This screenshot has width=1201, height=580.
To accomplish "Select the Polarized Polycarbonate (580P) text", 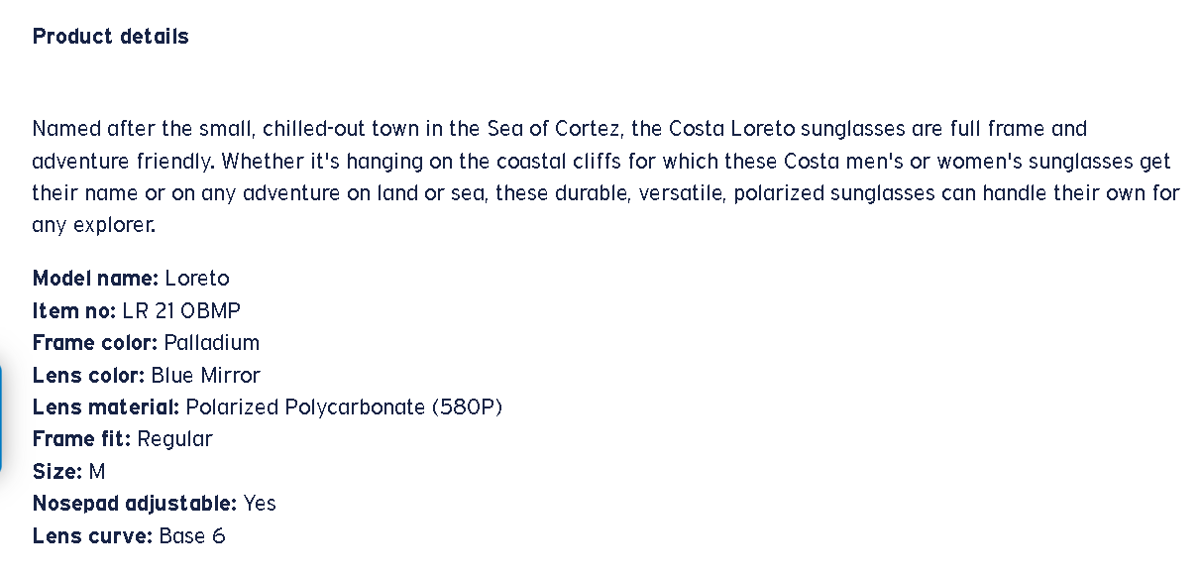I will (345, 407).
